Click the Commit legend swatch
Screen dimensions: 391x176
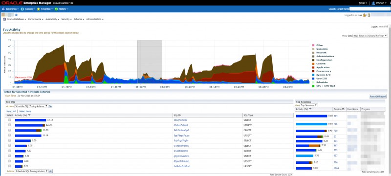pos(313,64)
